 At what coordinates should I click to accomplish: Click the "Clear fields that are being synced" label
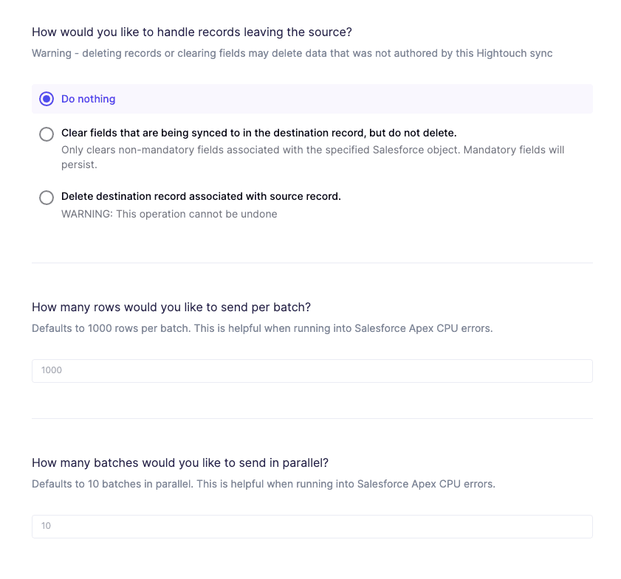pyautogui.click(x=258, y=133)
